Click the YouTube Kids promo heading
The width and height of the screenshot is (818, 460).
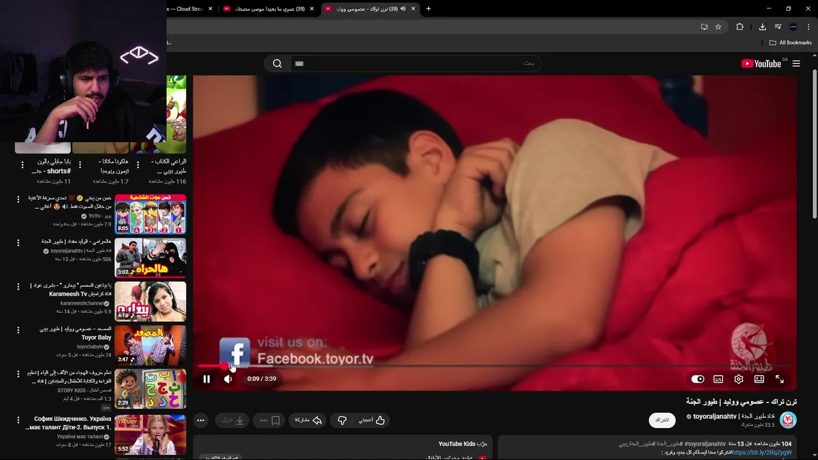[463, 443]
